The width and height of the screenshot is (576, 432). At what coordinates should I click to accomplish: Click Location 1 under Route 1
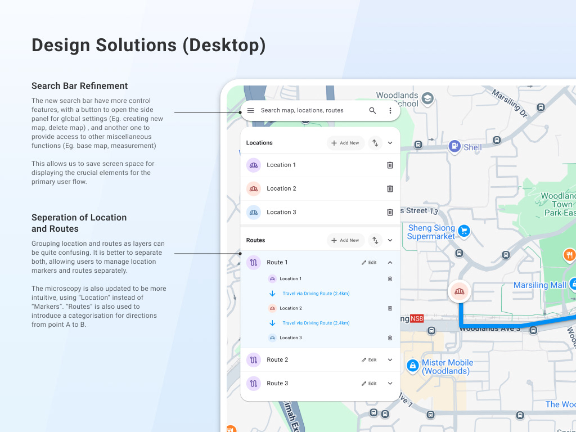pos(291,279)
